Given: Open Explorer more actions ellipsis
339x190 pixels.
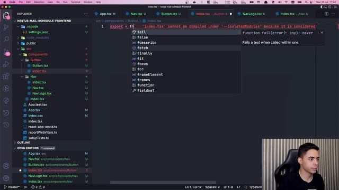Looking at the screenshot, I should 86,14.
